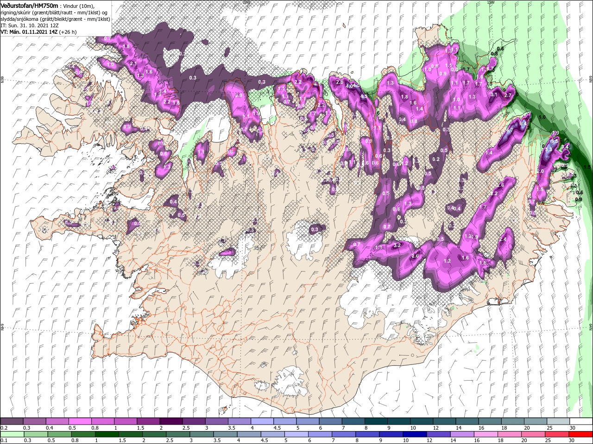Click the '0.4' label in the snow legend
Screen dimensions: 593x444
pyautogui.click(x=50, y=428)
